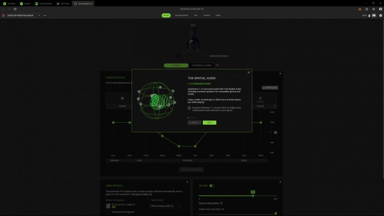The width and height of the screenshot is (384, 216).
Task: Click the Add Games & Programs plus icon
Action: tap(108, 212)
